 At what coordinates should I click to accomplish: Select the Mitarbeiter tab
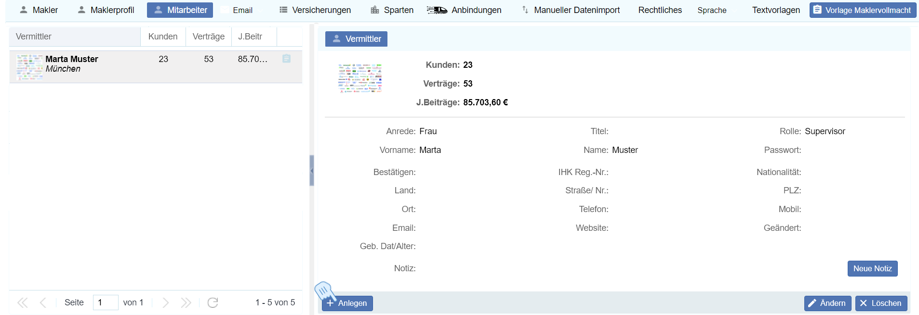pos(180,10)
